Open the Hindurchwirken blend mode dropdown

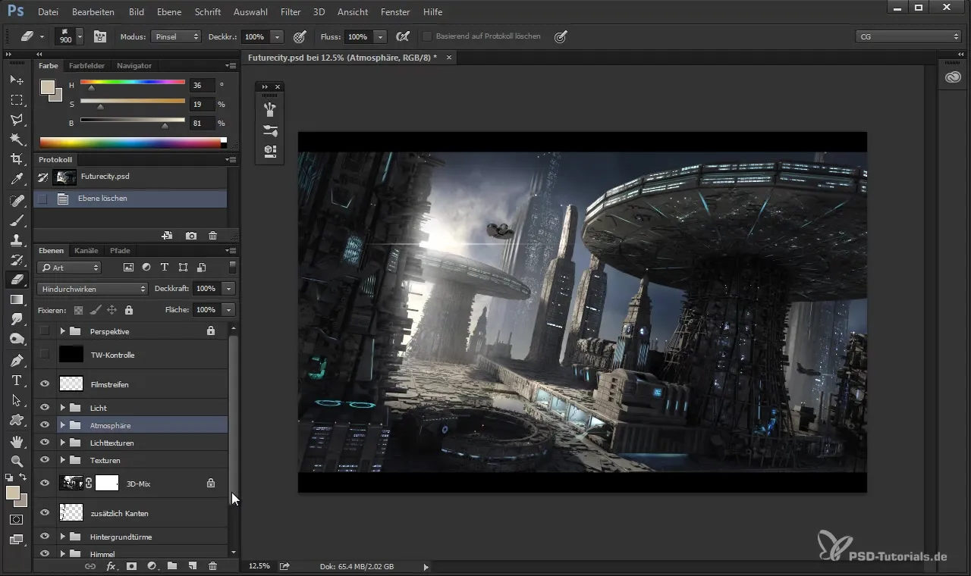click(x=93, y=289)
